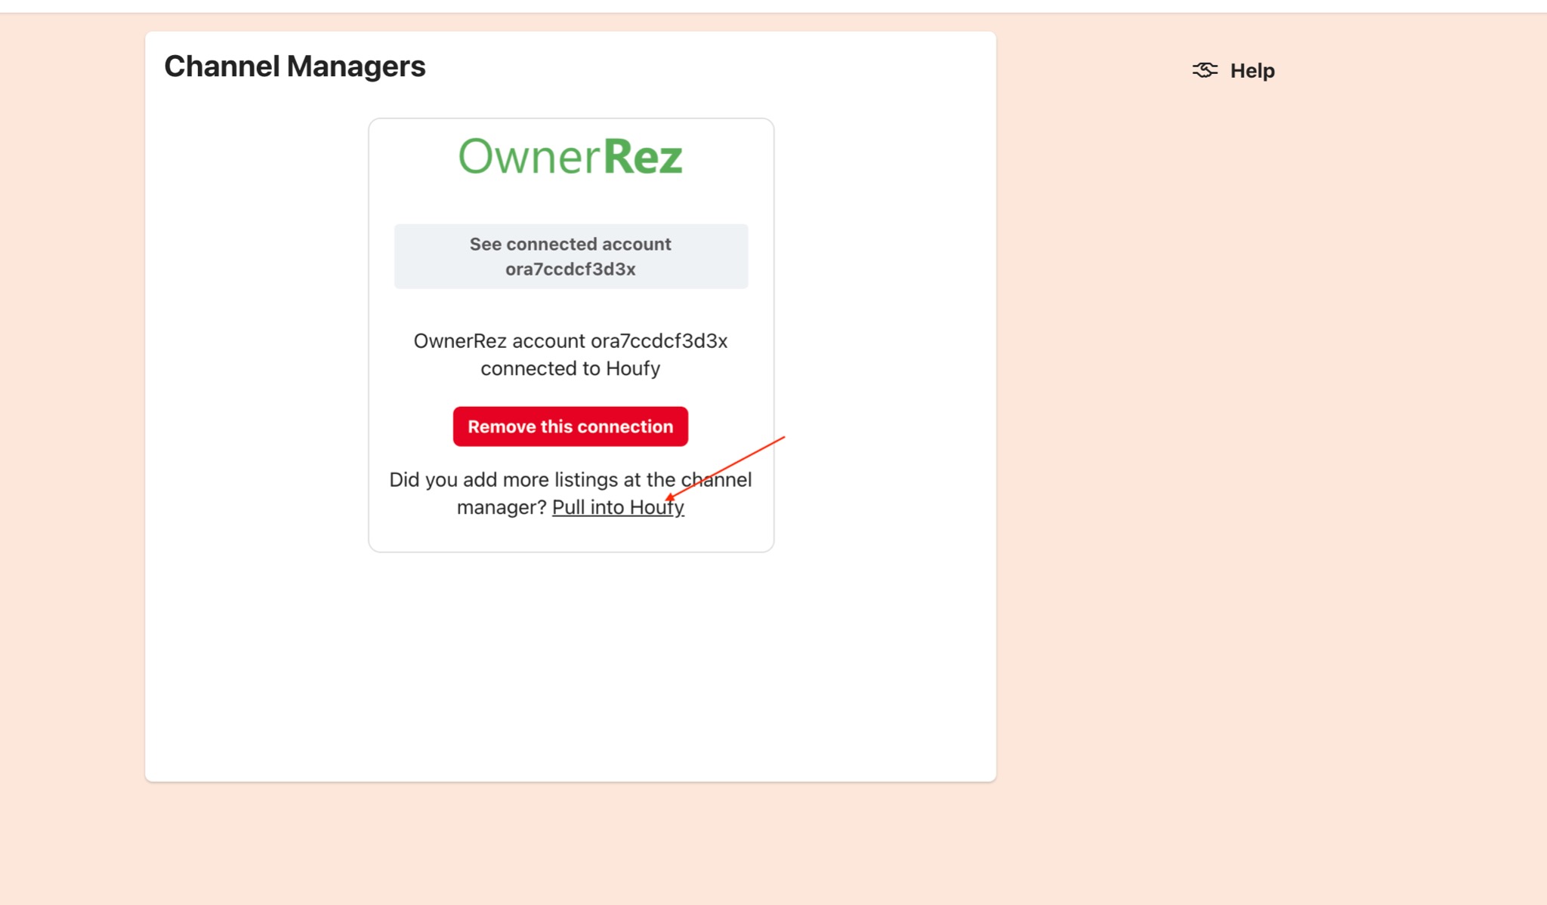Screen dimensions: 1547x905
Task: Click the 'See connected account' label line
Action: (x=570, y=244)
